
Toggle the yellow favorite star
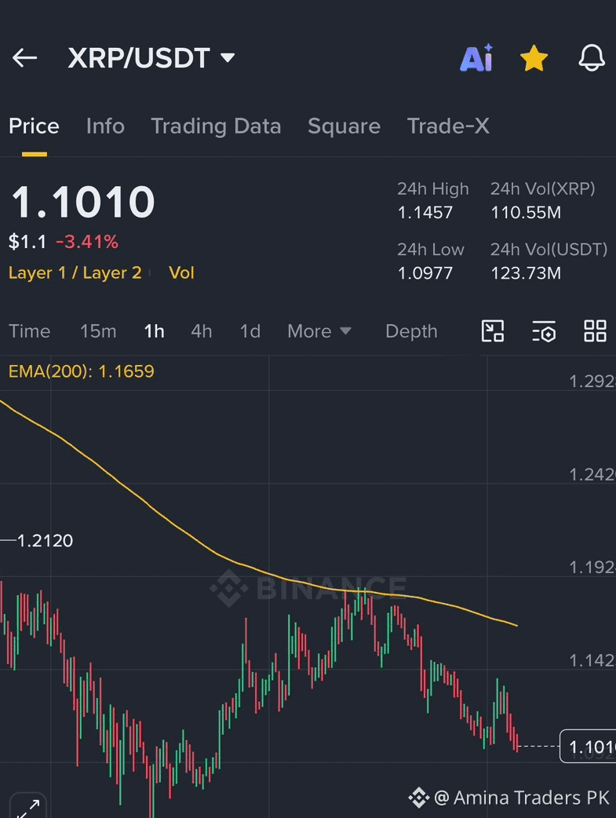(534, 58)
